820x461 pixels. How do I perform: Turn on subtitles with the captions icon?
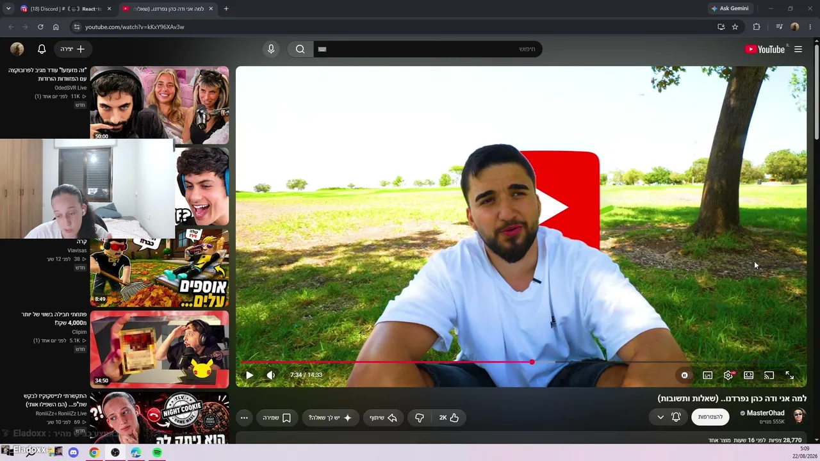707,375
